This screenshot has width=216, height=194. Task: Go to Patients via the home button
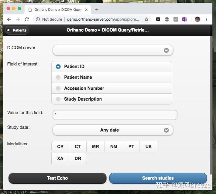point(17,30)
